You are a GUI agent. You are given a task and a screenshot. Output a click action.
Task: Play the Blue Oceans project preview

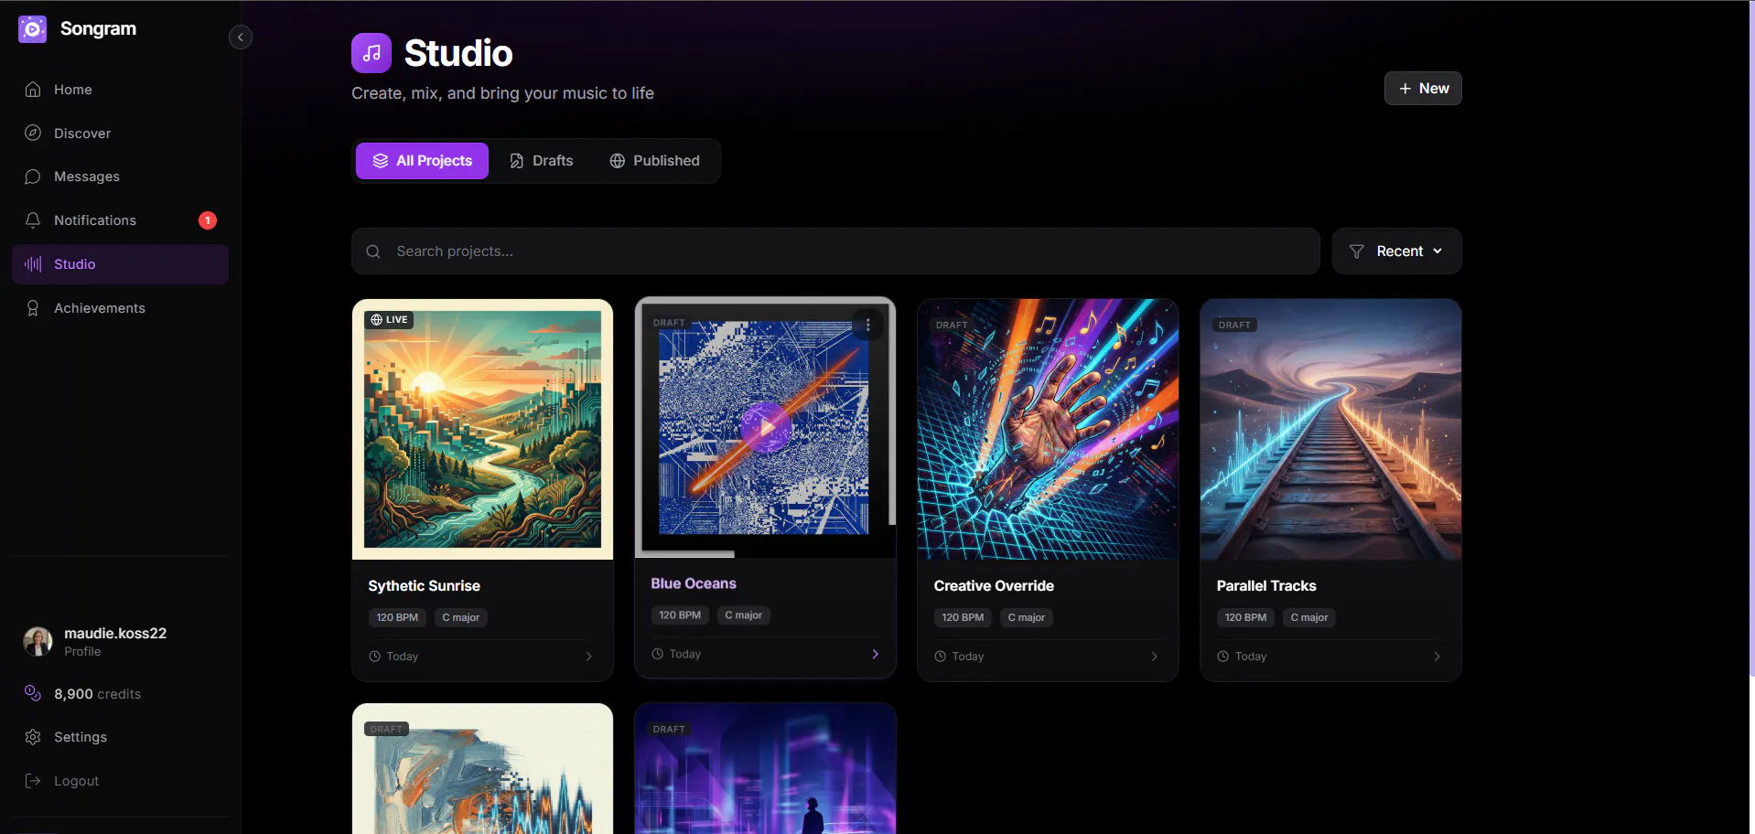(x=765, y=427)
